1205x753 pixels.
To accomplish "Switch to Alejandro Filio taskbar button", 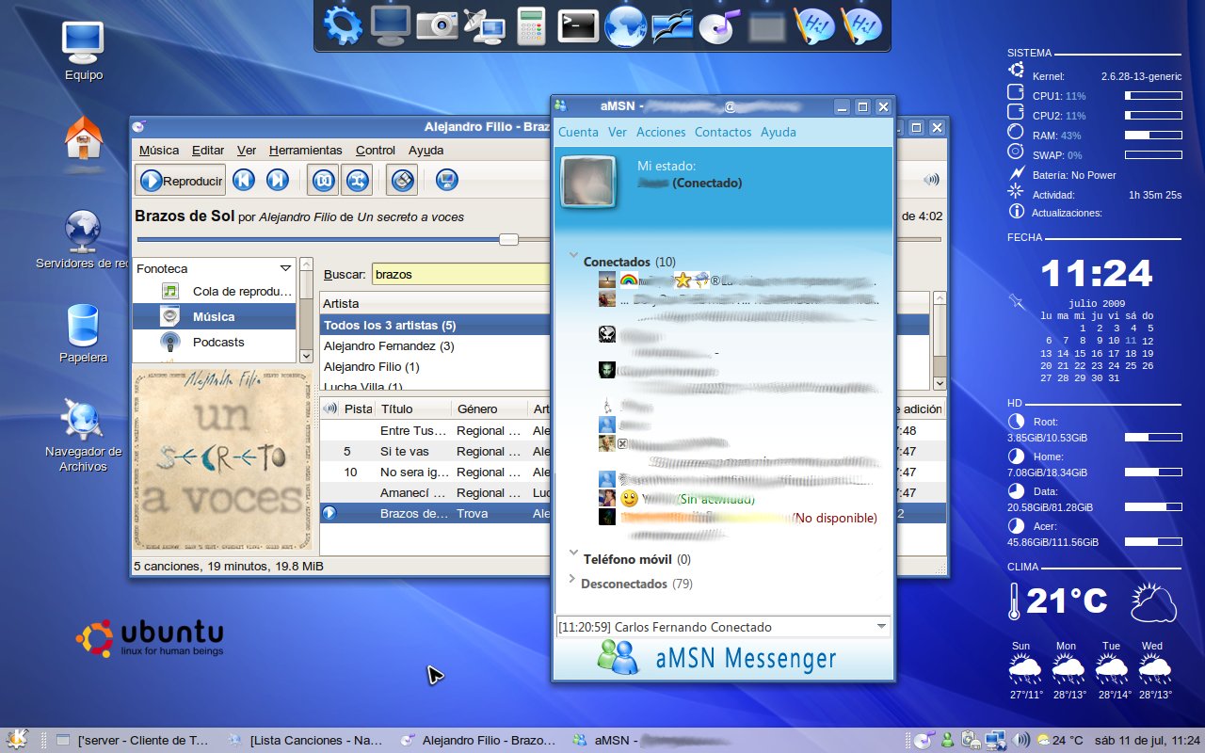I will (477, 740).
